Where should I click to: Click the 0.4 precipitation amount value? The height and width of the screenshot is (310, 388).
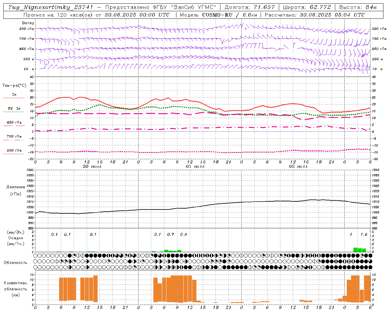[183, 235]
